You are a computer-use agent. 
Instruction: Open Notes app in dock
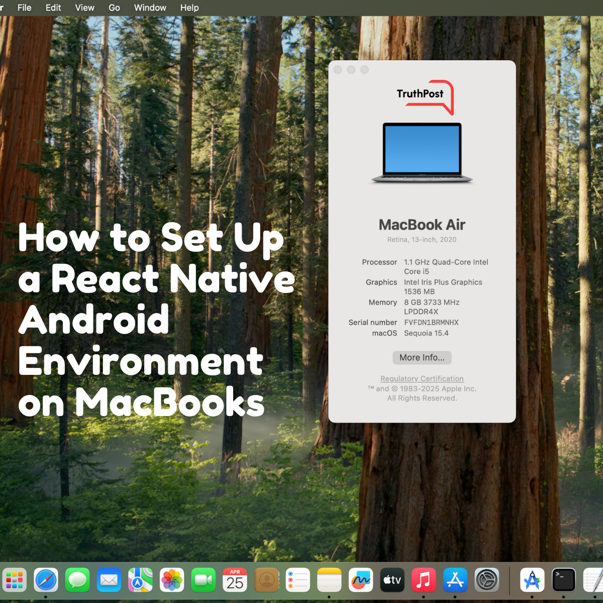point(329,580)
